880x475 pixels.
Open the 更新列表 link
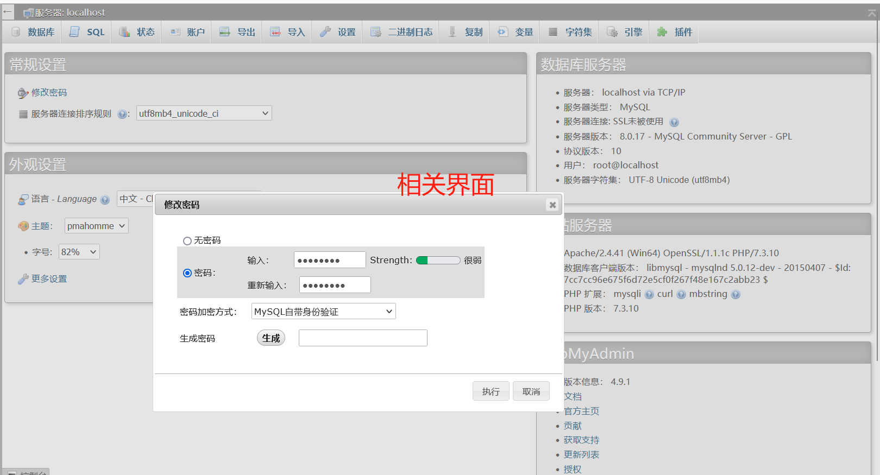click(581, 455)
